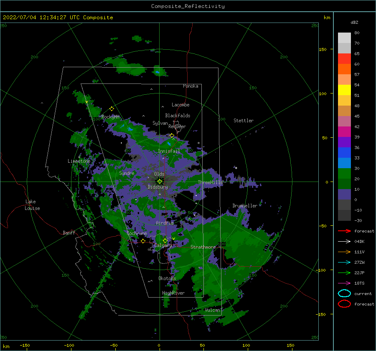Click the Composite_Reflectivity title
Screen dimensions: 376x351
(188, 6)
